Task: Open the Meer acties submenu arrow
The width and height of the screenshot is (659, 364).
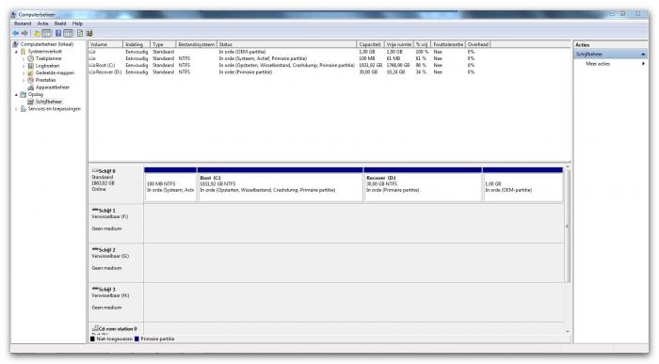Action: pos(643,64)
